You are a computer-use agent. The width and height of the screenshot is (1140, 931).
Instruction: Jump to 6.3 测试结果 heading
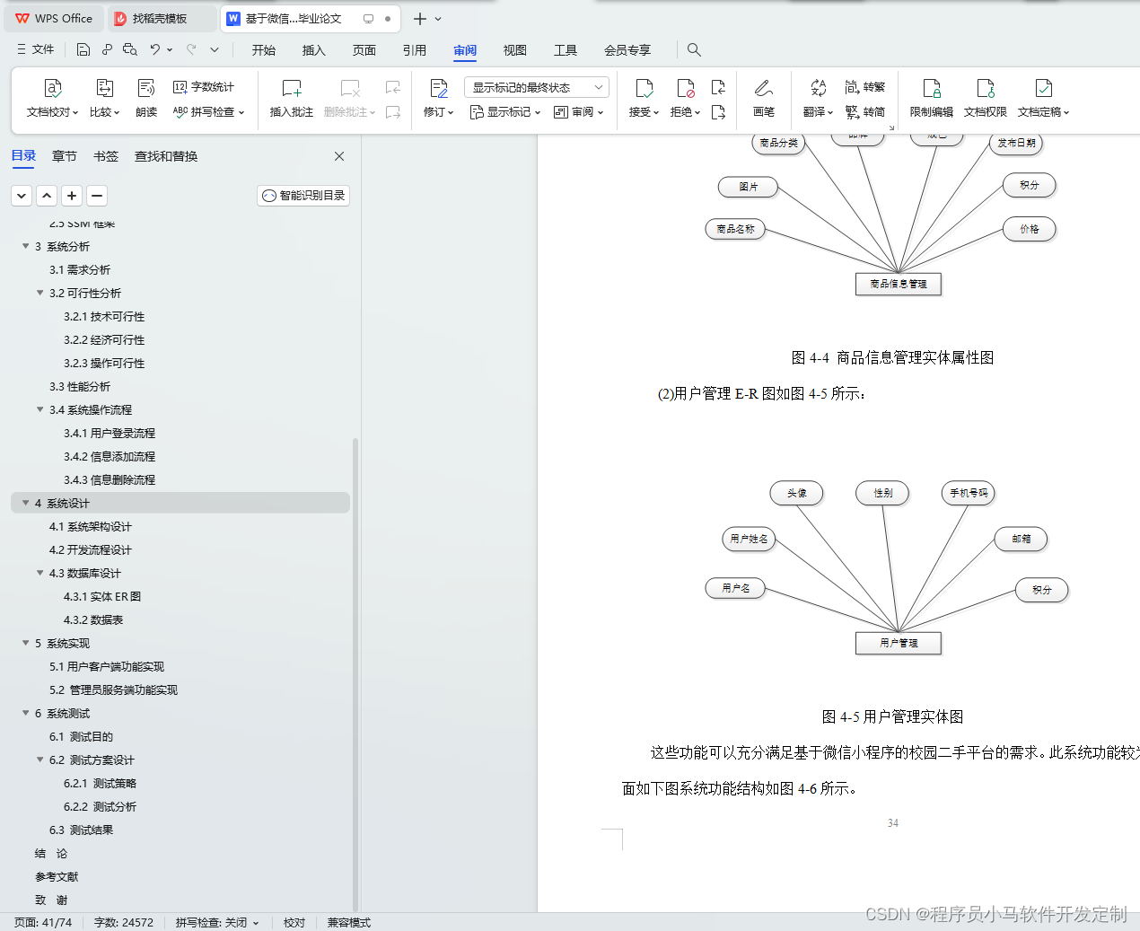pyautogui.click(x=81, y=830)
